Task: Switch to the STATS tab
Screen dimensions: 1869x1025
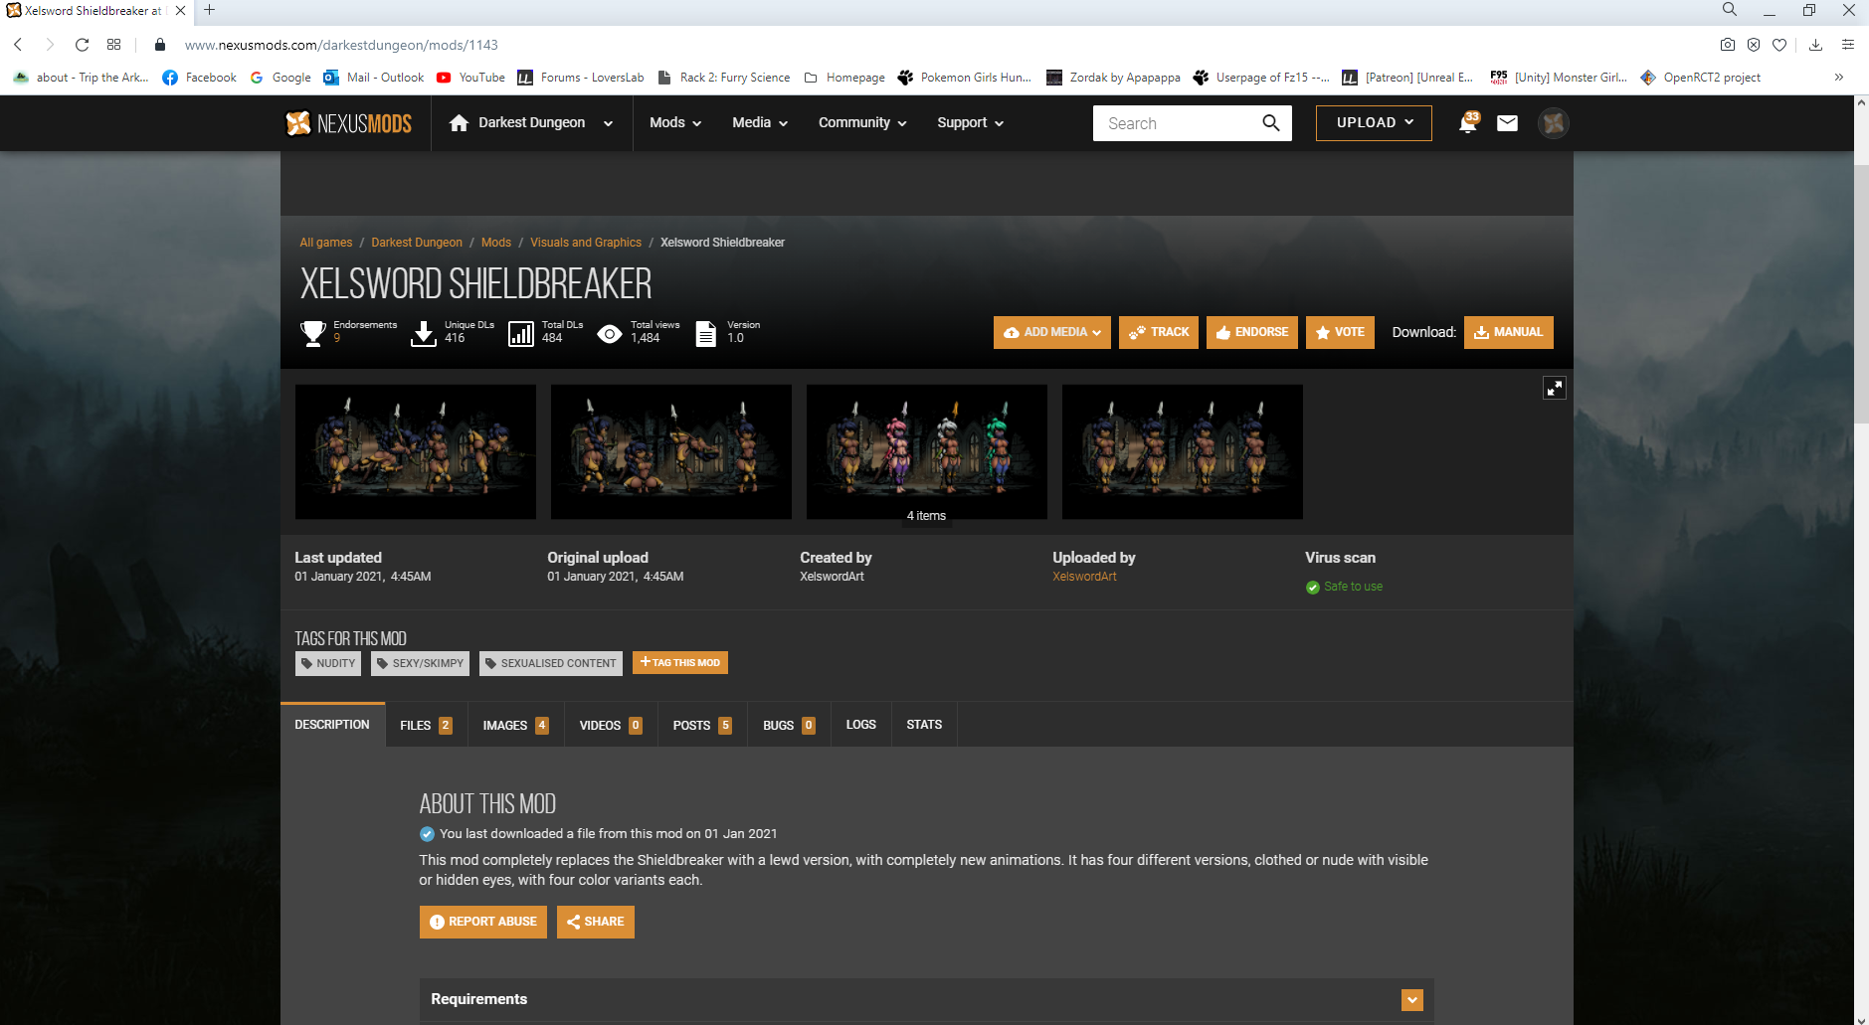Action: 924,725
